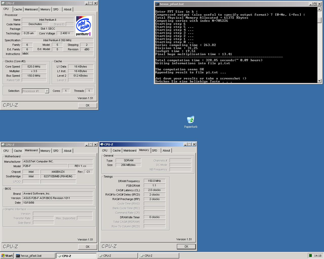This screenshot has height=259, width=324.
Task: Select the second CPU-Z taskbar button
Action: [x=118, y=256]
